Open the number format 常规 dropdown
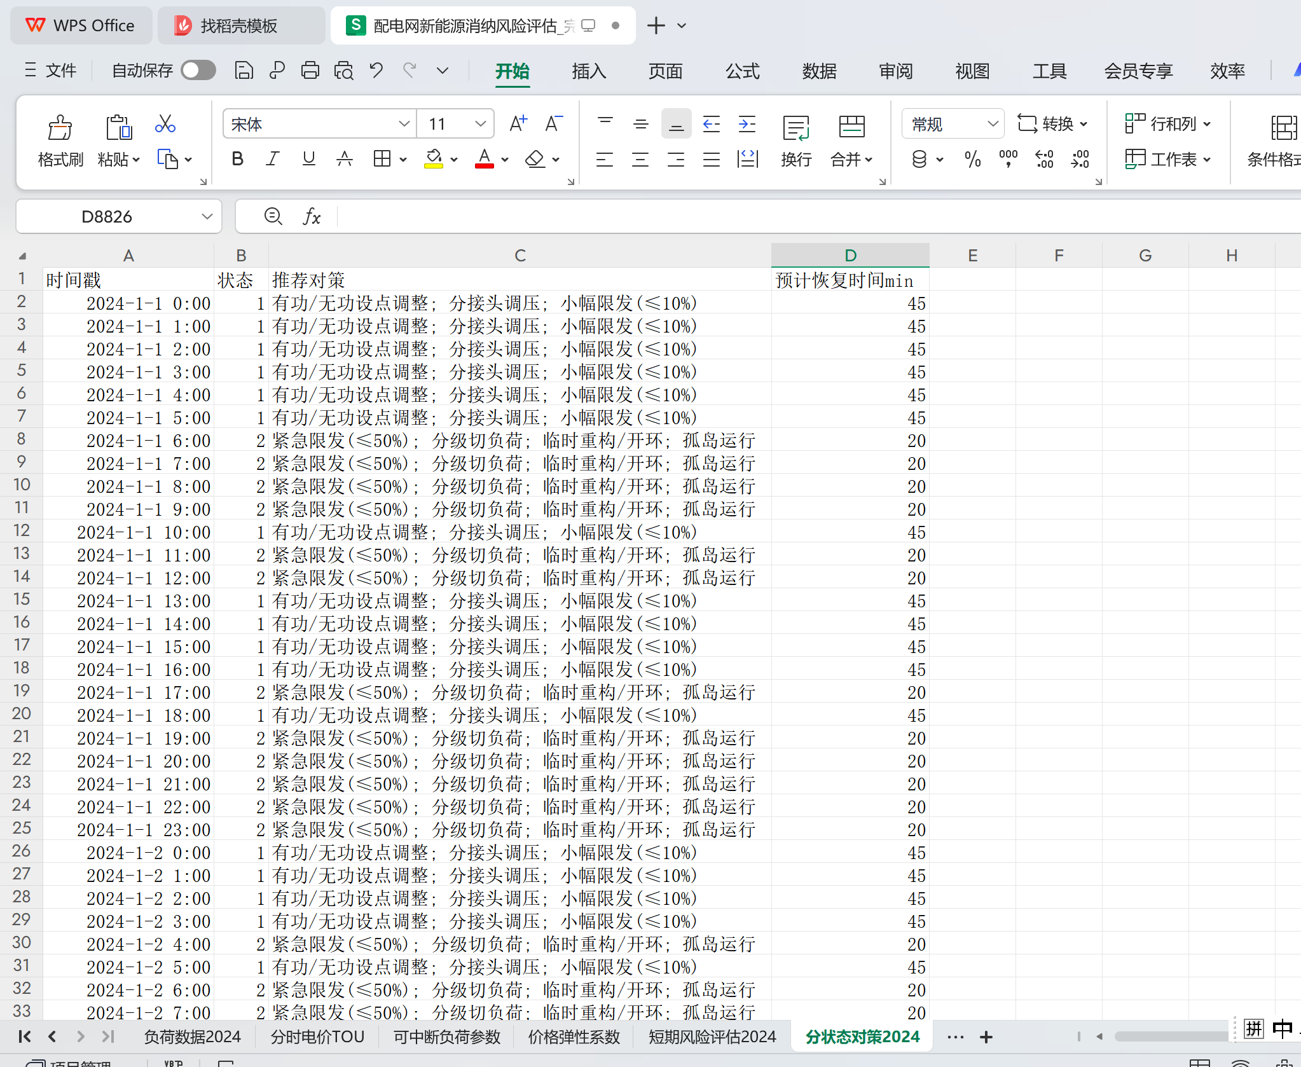The image size is (1301, 1067). [992, 123]
